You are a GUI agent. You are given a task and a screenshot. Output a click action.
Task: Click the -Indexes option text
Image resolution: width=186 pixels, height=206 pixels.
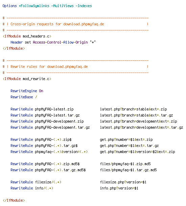pos(84,6)
